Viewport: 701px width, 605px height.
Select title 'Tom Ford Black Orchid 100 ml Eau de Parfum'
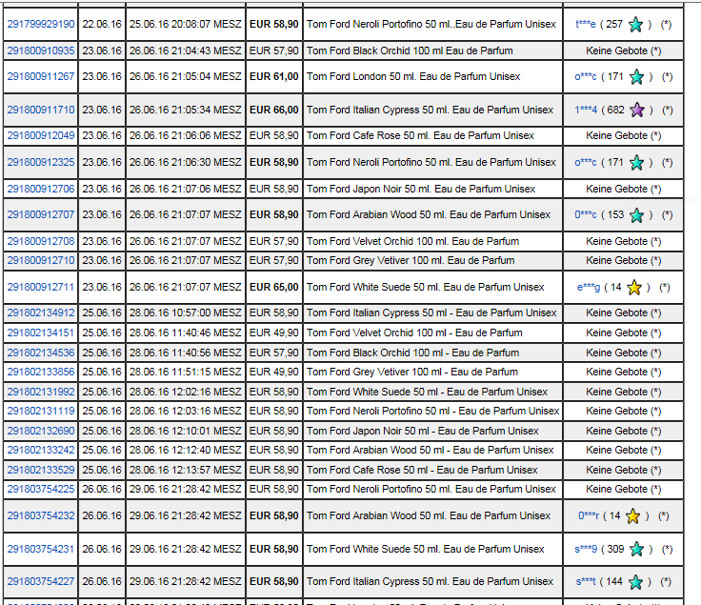(410, 50)
